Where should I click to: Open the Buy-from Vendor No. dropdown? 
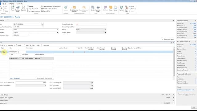click(43, 27)
